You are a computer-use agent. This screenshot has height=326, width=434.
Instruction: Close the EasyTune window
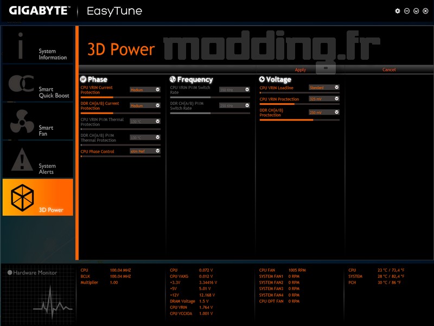click(425, 11)
